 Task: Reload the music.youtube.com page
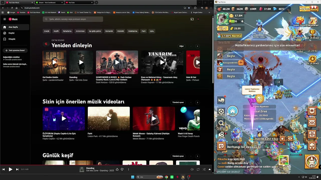[12, 8]
